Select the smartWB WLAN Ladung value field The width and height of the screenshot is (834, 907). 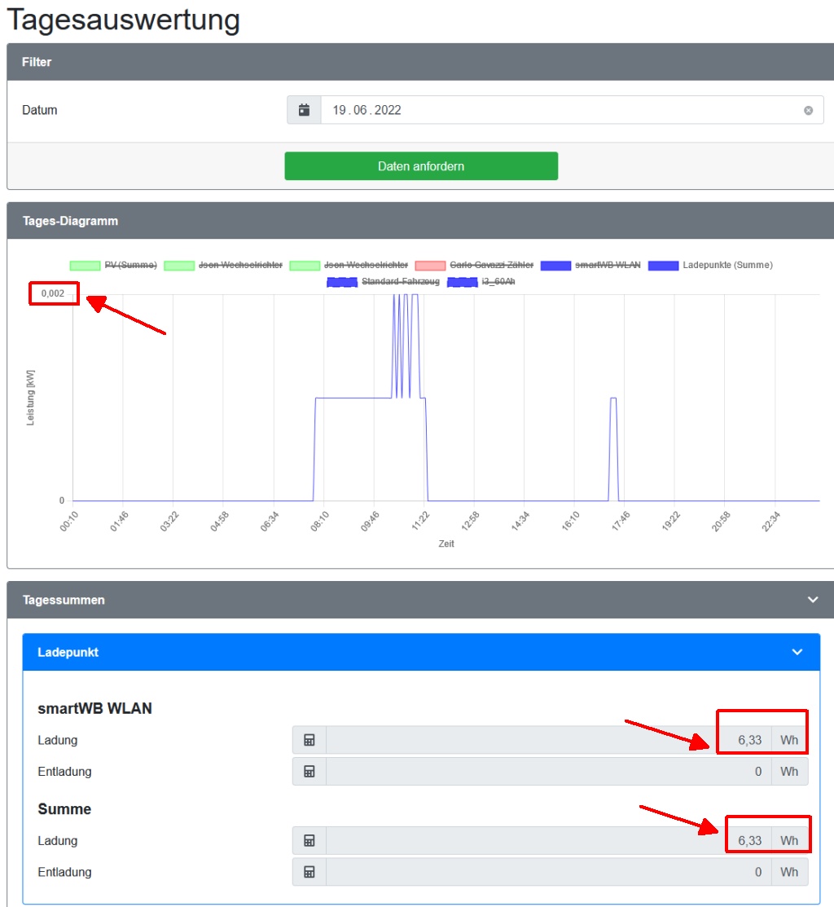(547, 740)
